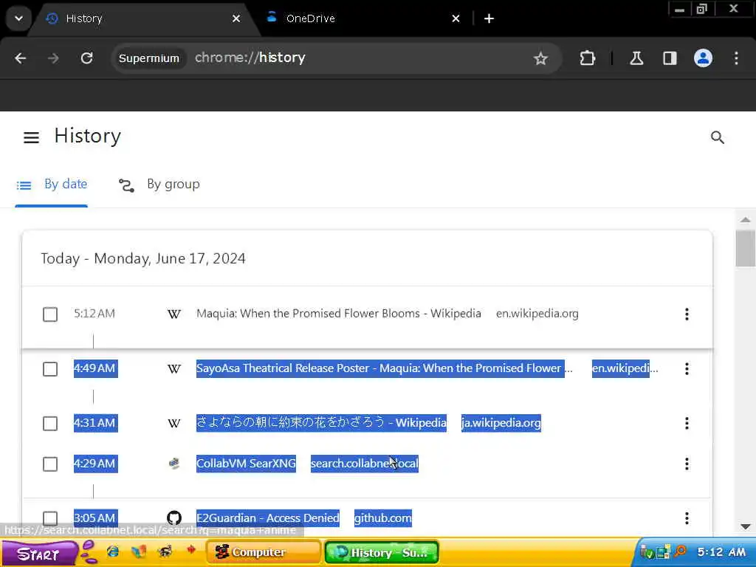Open E2Guardian - Access Denied entry
Screen dimensions: 756x567
(267, 518)
